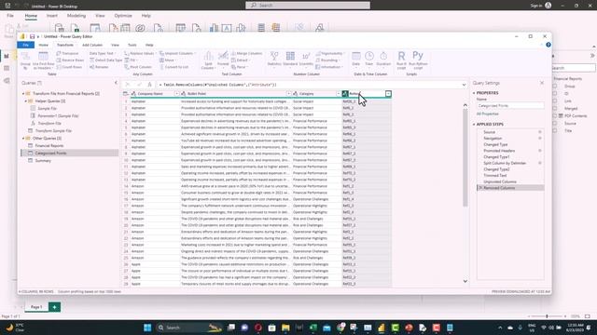597x335 pixels.
Task: Add a new page with the plus button
Action: click(x=54, y=307)
